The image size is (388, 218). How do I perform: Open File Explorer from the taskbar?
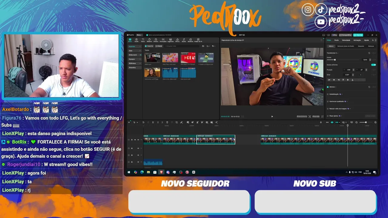coord(149,172)
